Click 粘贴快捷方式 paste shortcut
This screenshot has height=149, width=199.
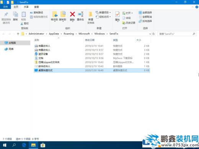(x=39, y=17)
